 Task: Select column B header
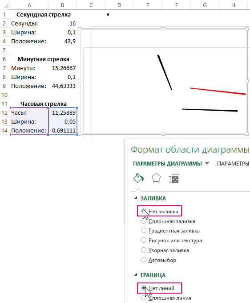point(62,5)
